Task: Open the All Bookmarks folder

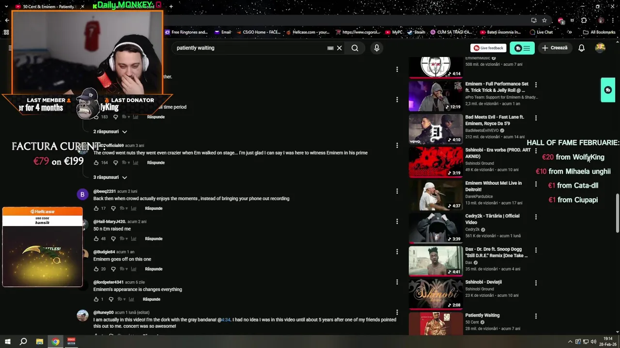Action: point(599,32)
